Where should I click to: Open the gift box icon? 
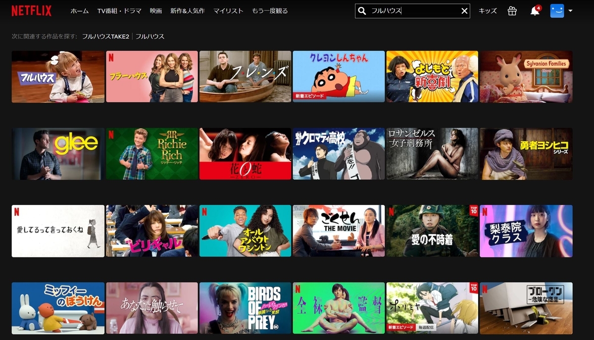512,11
